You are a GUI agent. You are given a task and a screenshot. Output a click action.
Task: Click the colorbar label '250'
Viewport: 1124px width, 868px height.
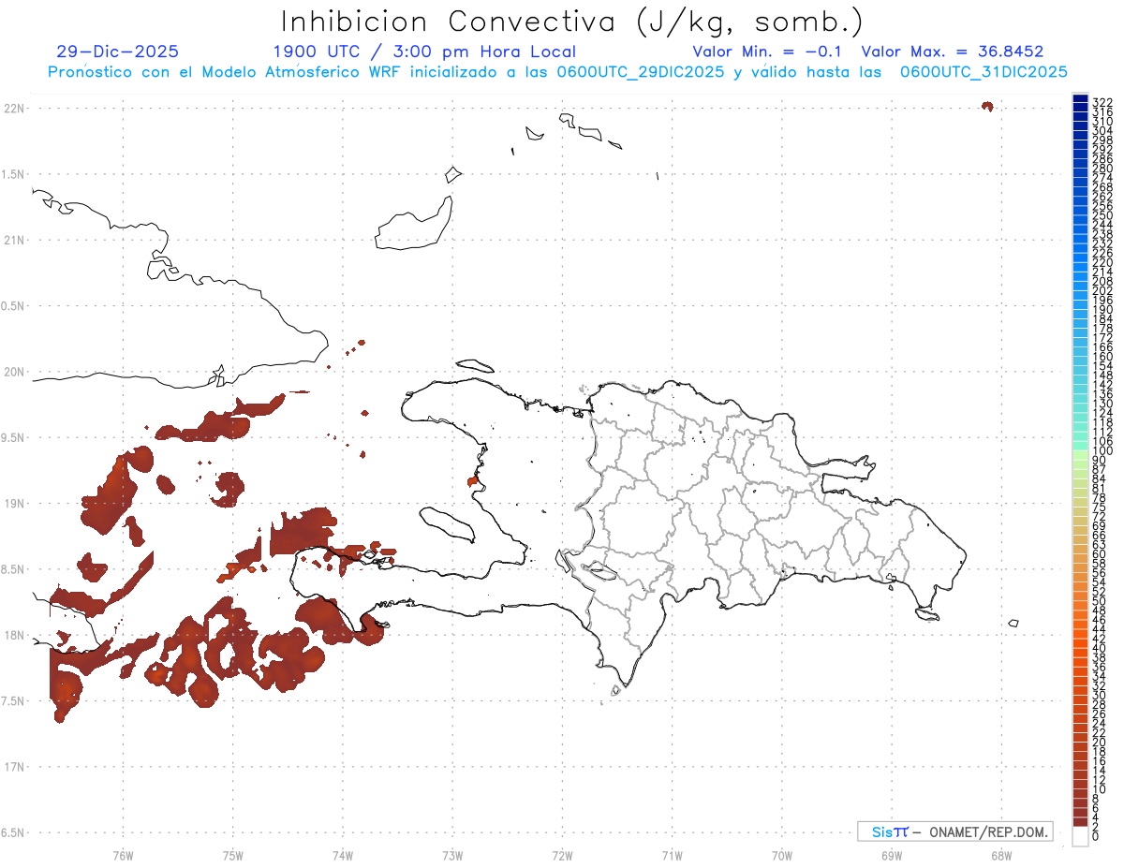[1102, 215]
